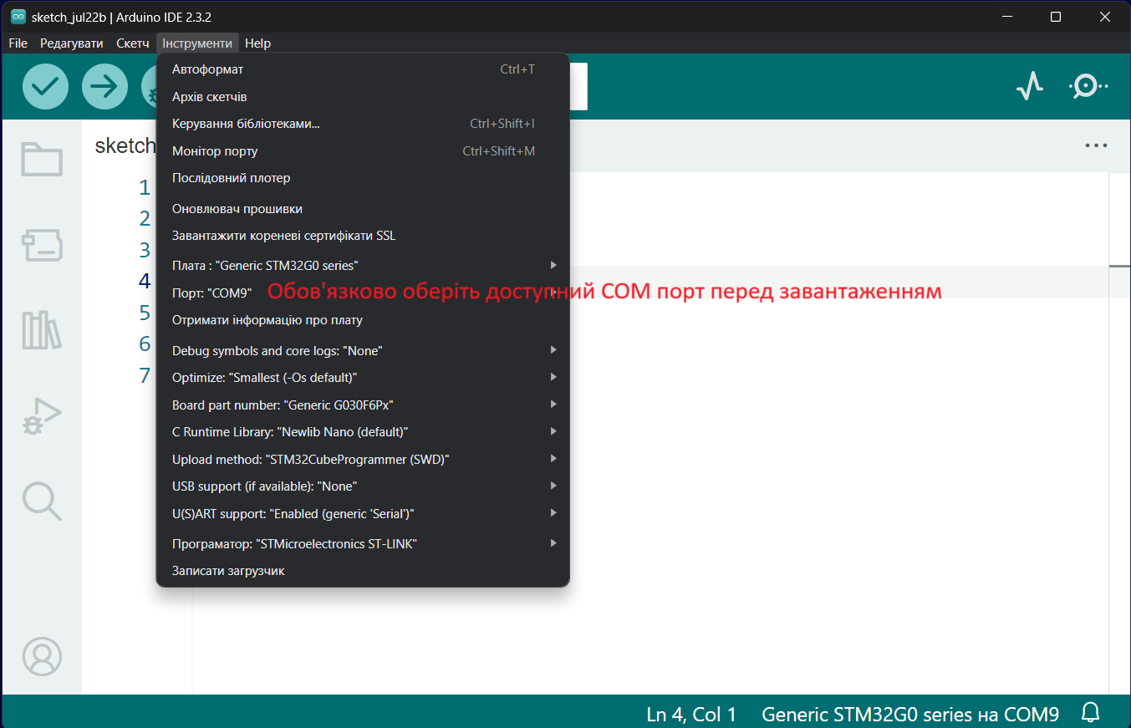Open the Debug sidebar icon
Image resolution: width=1131 pixels, height=728 pixels.
42,416
